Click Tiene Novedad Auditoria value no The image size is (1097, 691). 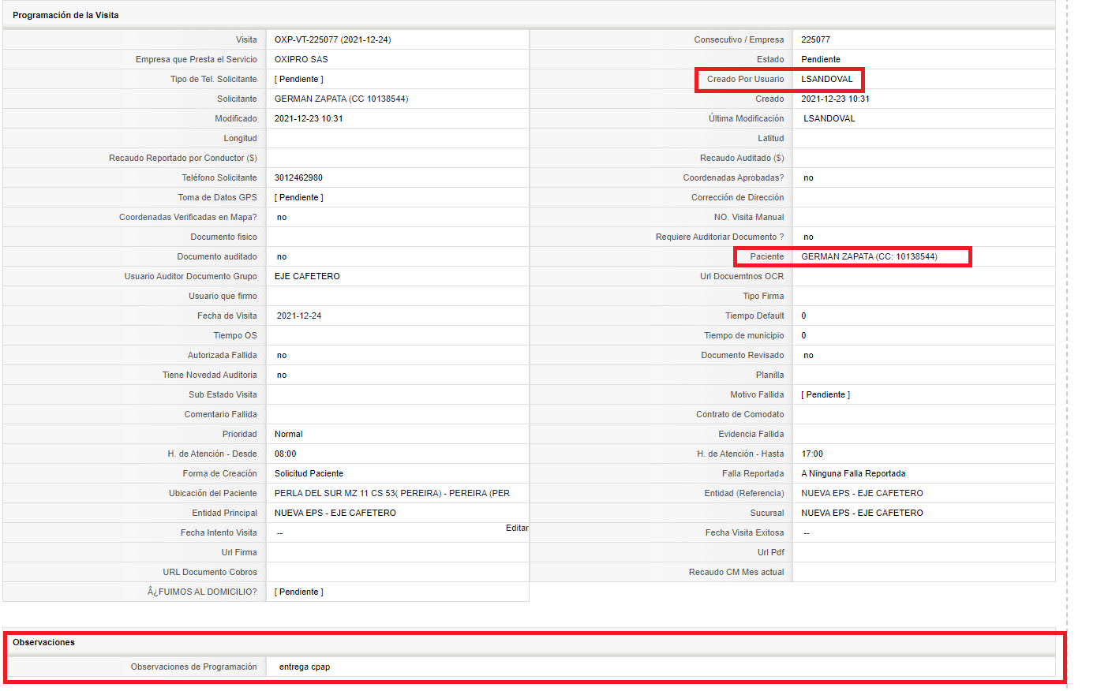pos(282,375)
